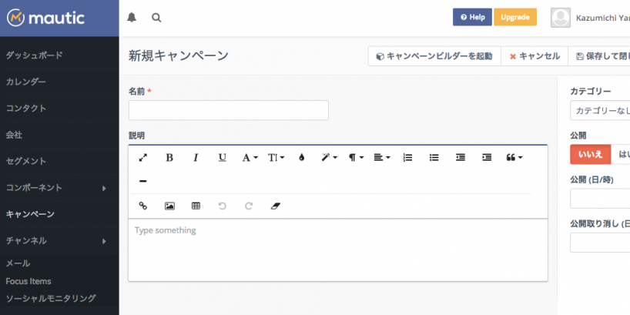Toggle bold formatting in editor
This screenshot has height=315, width=630.
(169, 157)
